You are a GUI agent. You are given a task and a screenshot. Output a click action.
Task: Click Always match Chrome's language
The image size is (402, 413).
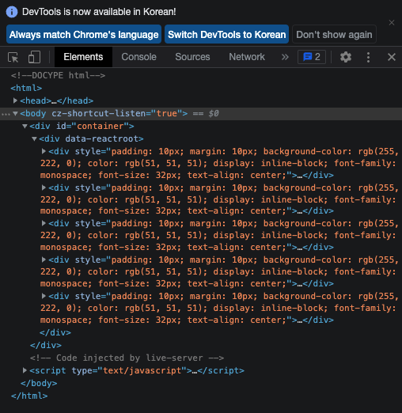tap(84, 34)
